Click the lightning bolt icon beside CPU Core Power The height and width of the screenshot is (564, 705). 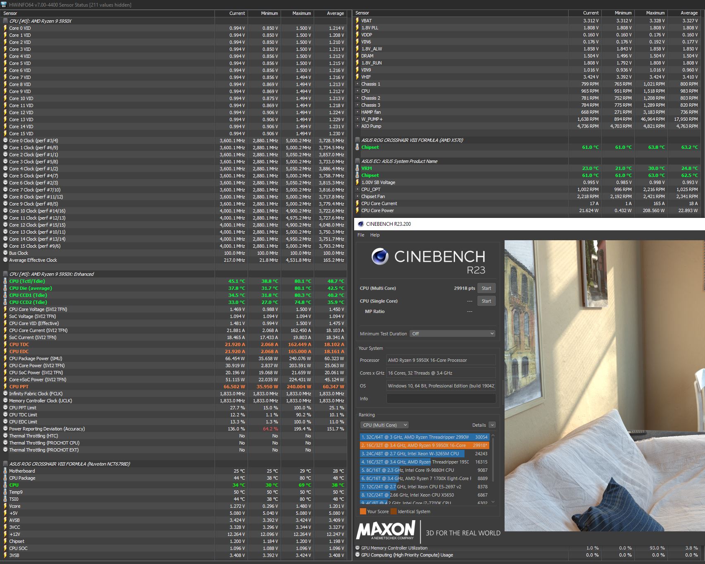(x=357, y=210)
